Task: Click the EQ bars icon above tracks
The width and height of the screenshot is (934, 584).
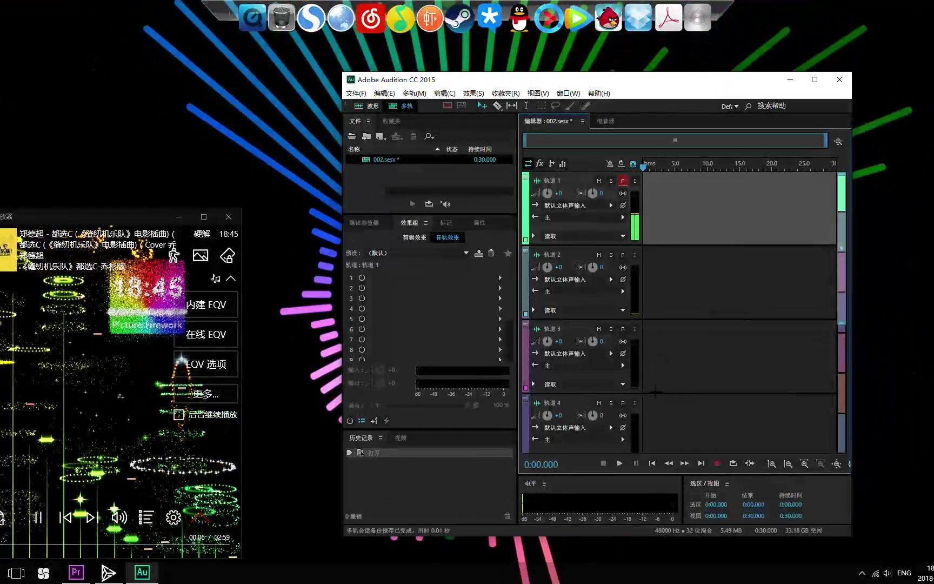Action: point(563,163)
